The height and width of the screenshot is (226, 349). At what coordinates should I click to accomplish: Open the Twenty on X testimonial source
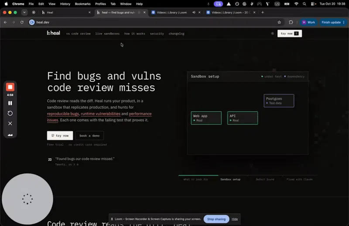tap(67, 165)
